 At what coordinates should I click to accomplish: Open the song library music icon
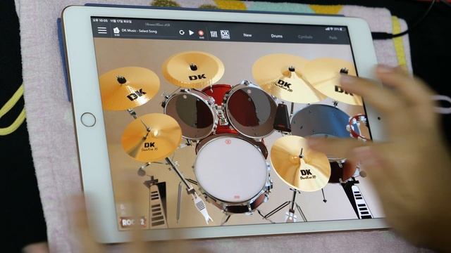[116, 31]
